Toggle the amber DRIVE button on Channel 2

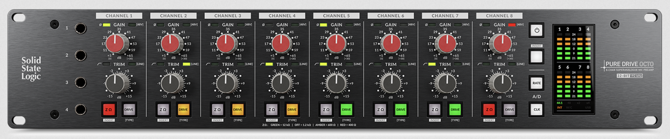[183, 109]
